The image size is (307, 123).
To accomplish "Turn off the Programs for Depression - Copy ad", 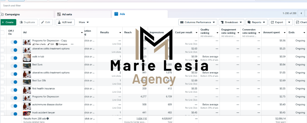I will (14, 42).
